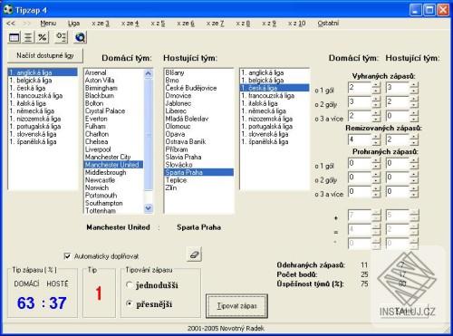The image size is (453, 336).
Task: Open the x ze 6 menu
Action: click(x=186, y=24)
